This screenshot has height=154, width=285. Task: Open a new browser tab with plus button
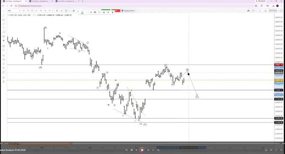coord(83,1)
